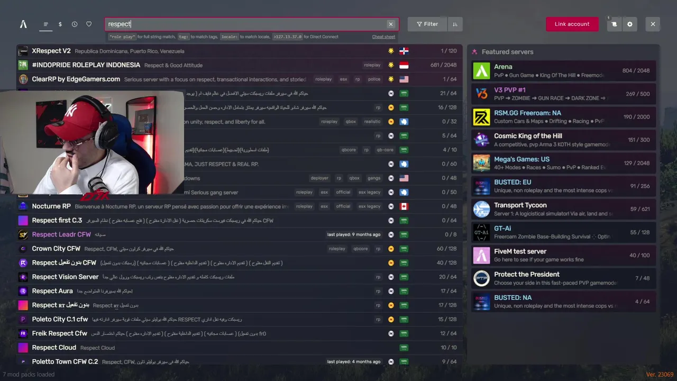Viewport: 677px width, 381px height.
Task: Select the Respect Cloud server
Action: point(240,348)
